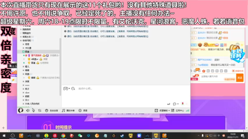Viewport: 248px width, 139px height.
Task: Mute the speaker icon in the YY bottom bar
Action: pos(28,111)
